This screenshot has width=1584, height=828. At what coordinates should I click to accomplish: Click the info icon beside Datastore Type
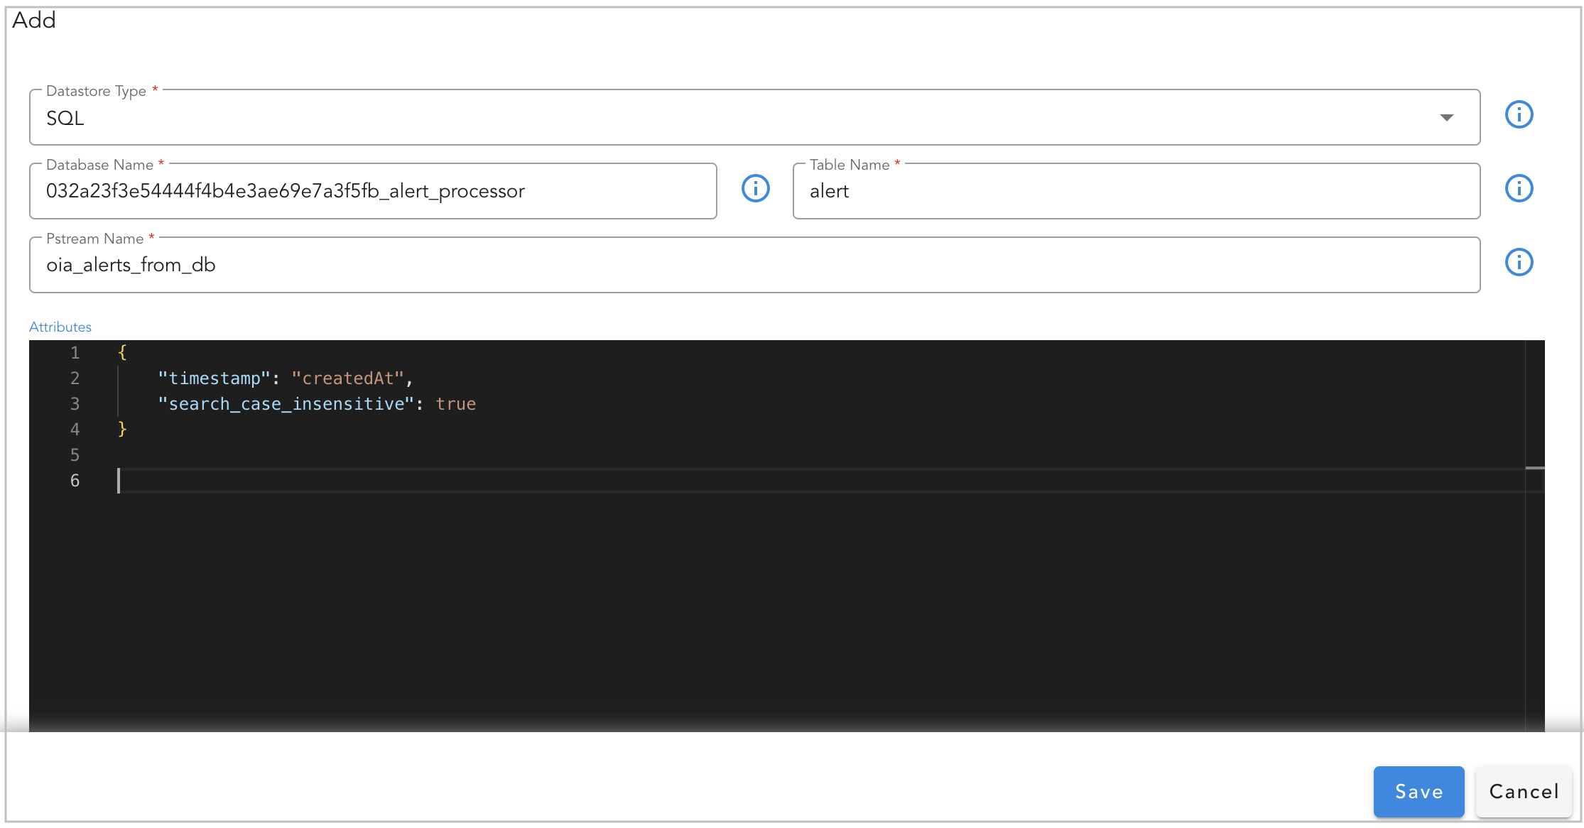[1519, 114]
